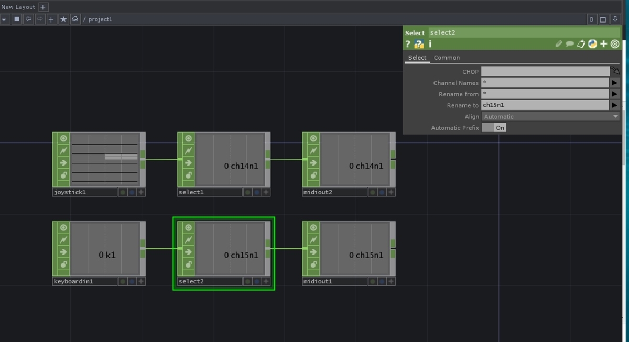Screen dimensions: 629x342
Task: Click the joystick1 channel viewer
Action: pyautogui.click(x=105, y=159)
